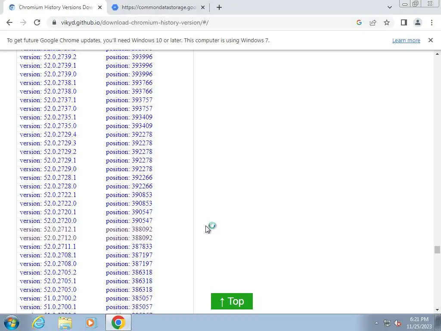Close the Chromium History Versions tab
This screenshot has width=441, height=331.
(100, 7)
